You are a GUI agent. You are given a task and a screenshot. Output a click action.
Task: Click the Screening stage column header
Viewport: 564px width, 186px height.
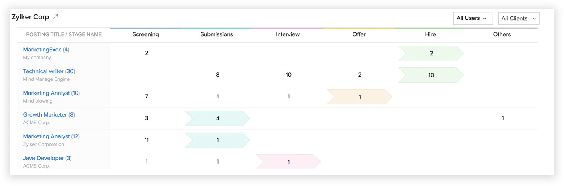click(146, 34)
